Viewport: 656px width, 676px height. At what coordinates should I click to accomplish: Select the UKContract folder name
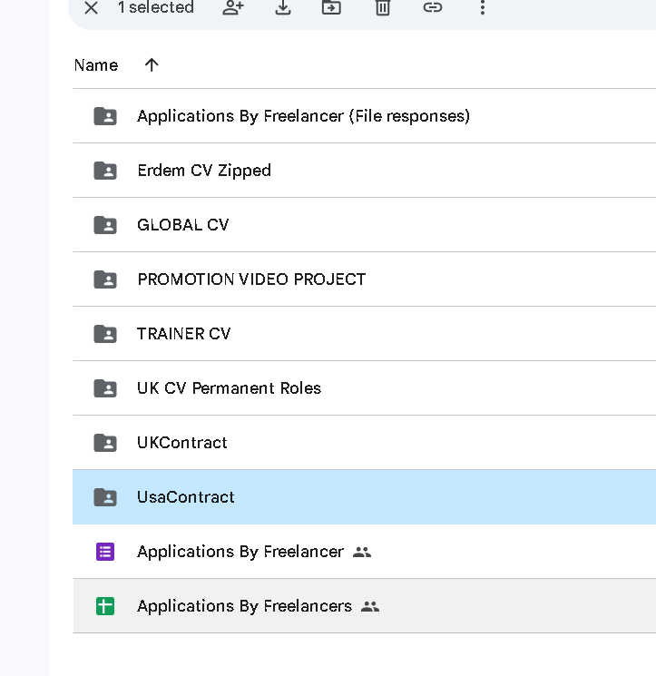point(182,443)
